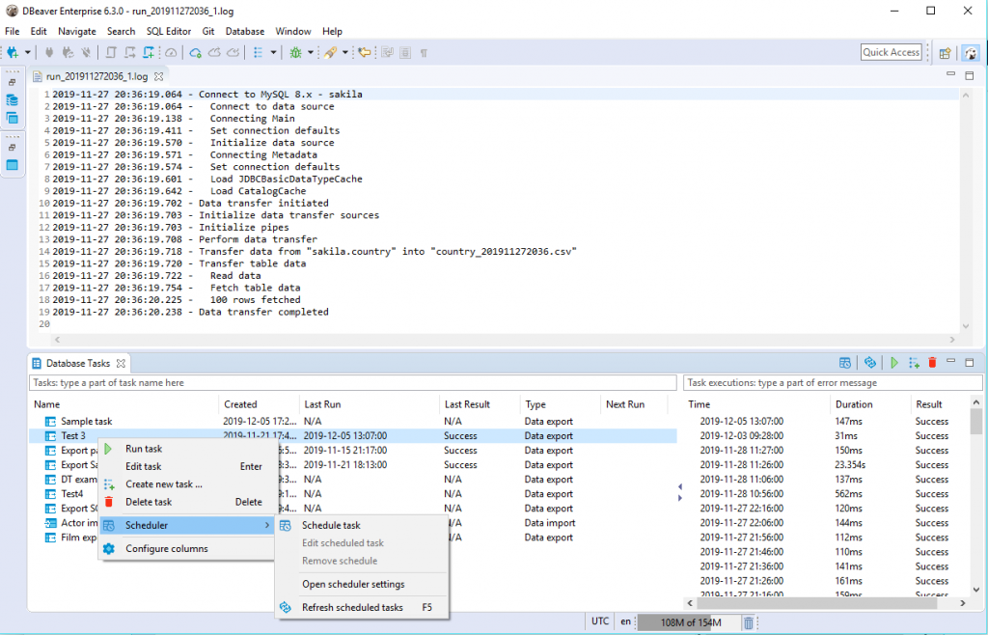Viewport: 988px width, 635px height.
Task: Open the Database menu
Action: (245, 31)
